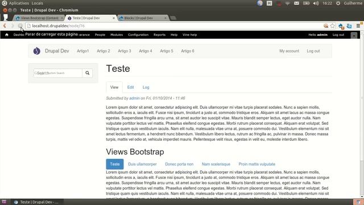Viewport: 364px width, 205px height.
Task: Open the Guilherme user menu
Action: point(353,3)
